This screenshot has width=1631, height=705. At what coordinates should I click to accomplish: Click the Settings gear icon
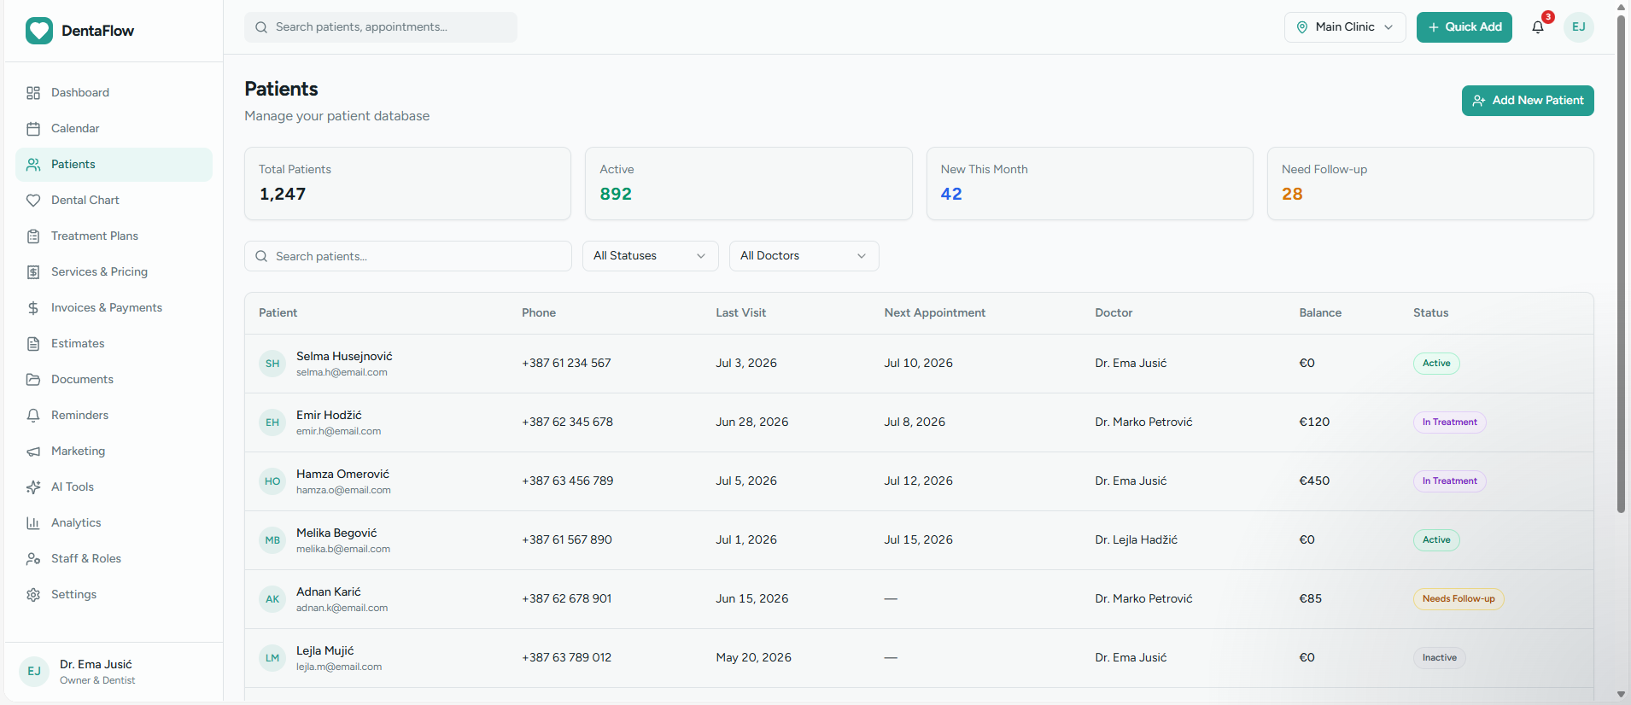point(33,595)
